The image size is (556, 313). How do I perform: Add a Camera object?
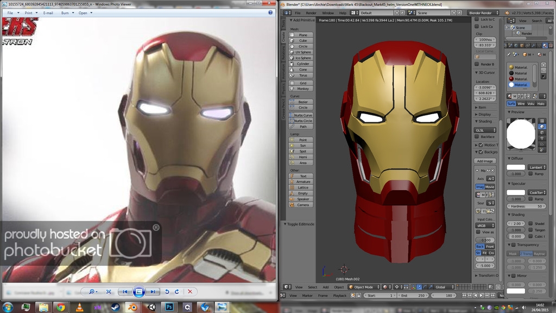[301, 205]
